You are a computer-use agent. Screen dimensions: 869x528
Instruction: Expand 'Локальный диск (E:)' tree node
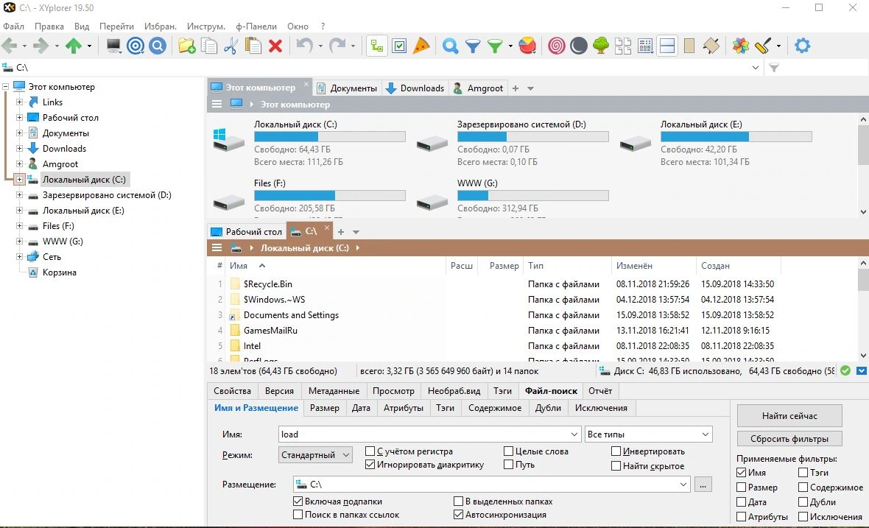(19, 211)
